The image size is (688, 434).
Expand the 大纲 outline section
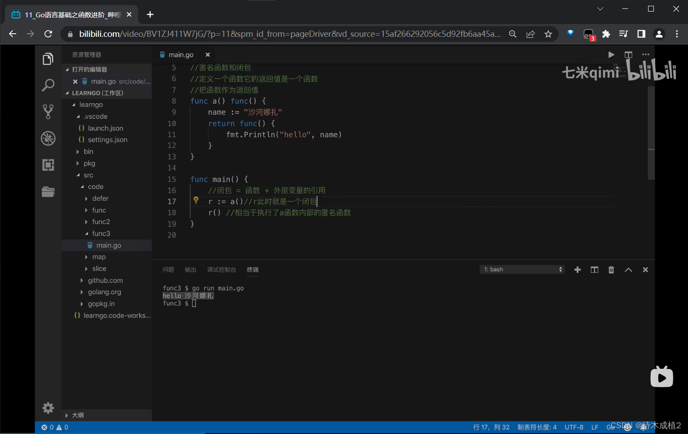pyautogui.click(x=106, y=415)
